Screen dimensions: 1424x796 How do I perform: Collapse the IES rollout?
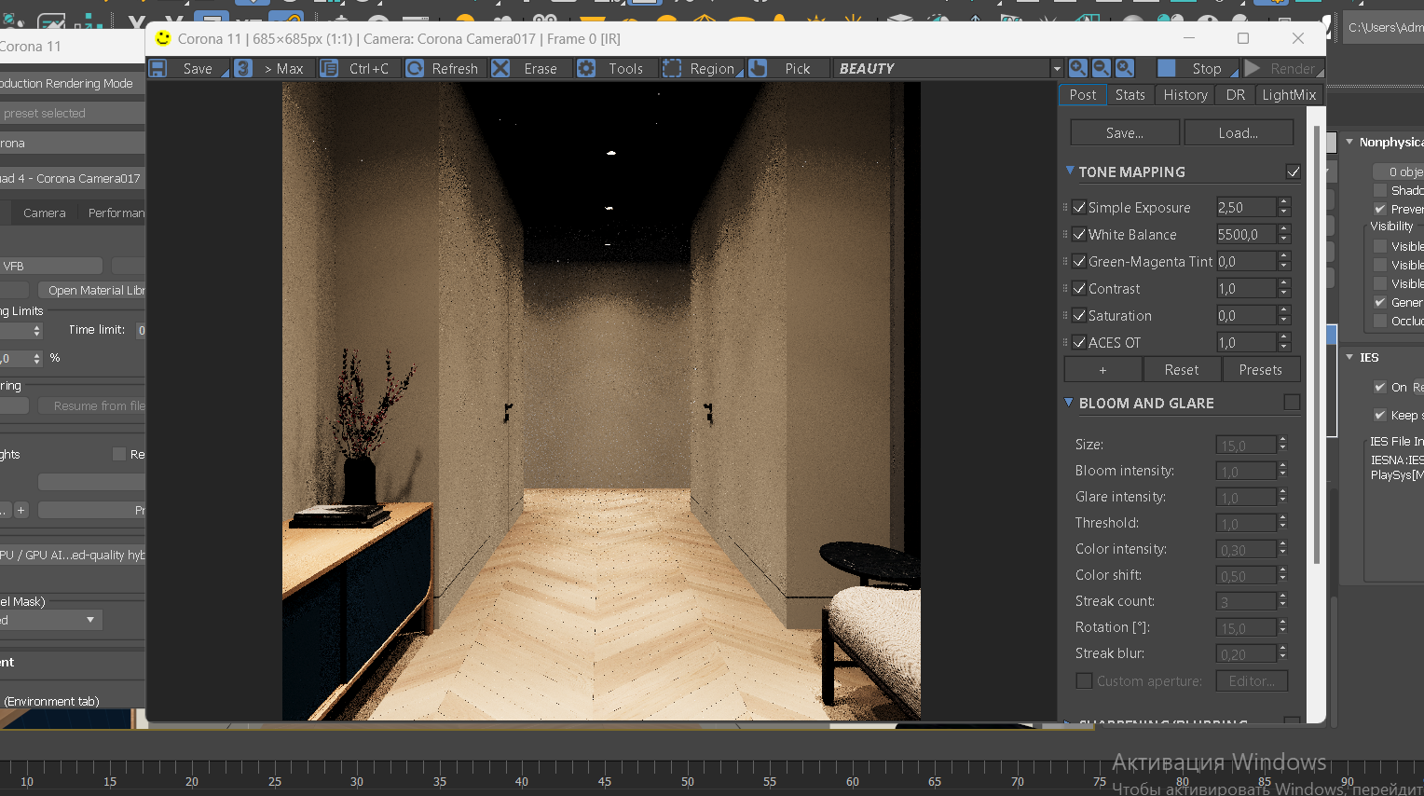[x=1349, y=357]
